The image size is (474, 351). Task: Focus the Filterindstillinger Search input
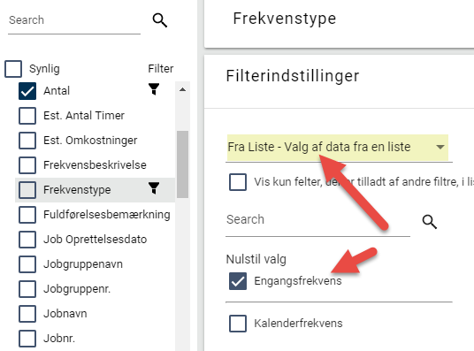click(317, 220)
